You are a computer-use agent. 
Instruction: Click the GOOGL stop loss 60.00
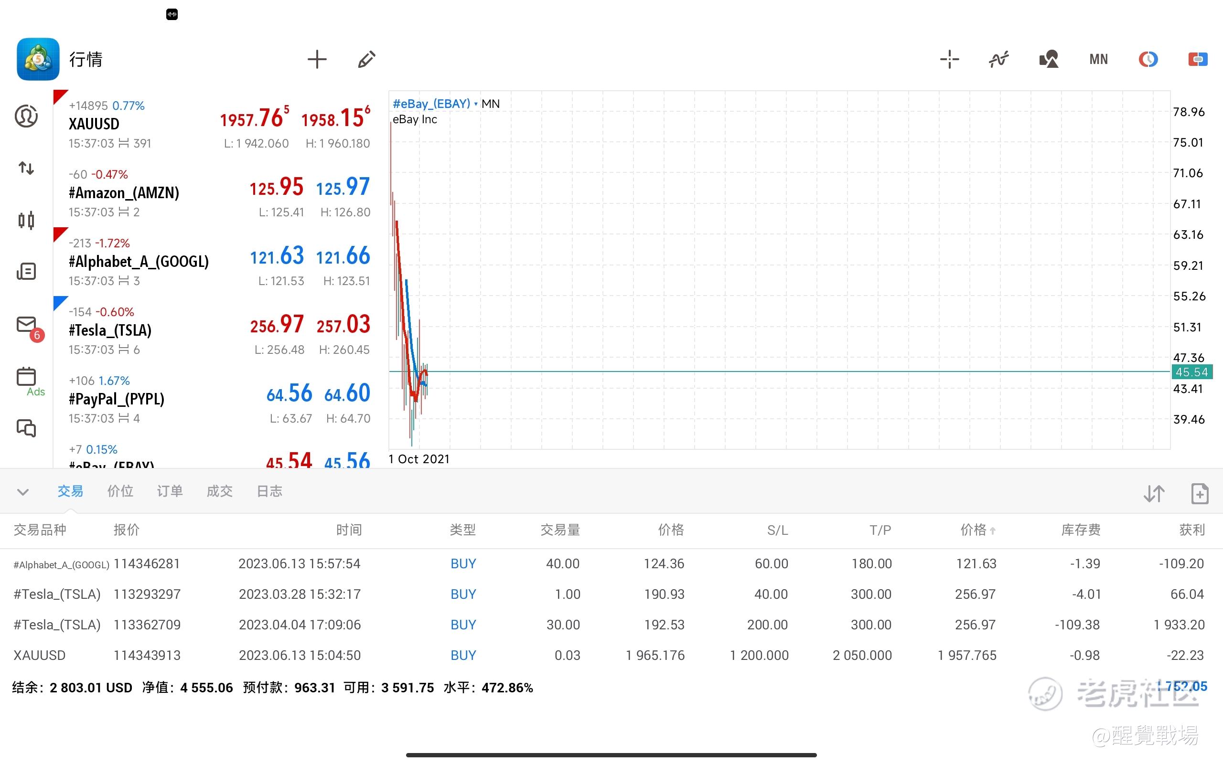point(771,563)
